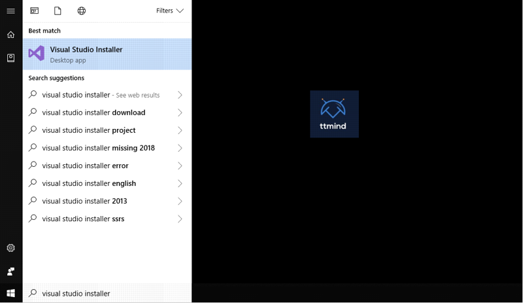Open the Settings gear icon

[10, 248]
